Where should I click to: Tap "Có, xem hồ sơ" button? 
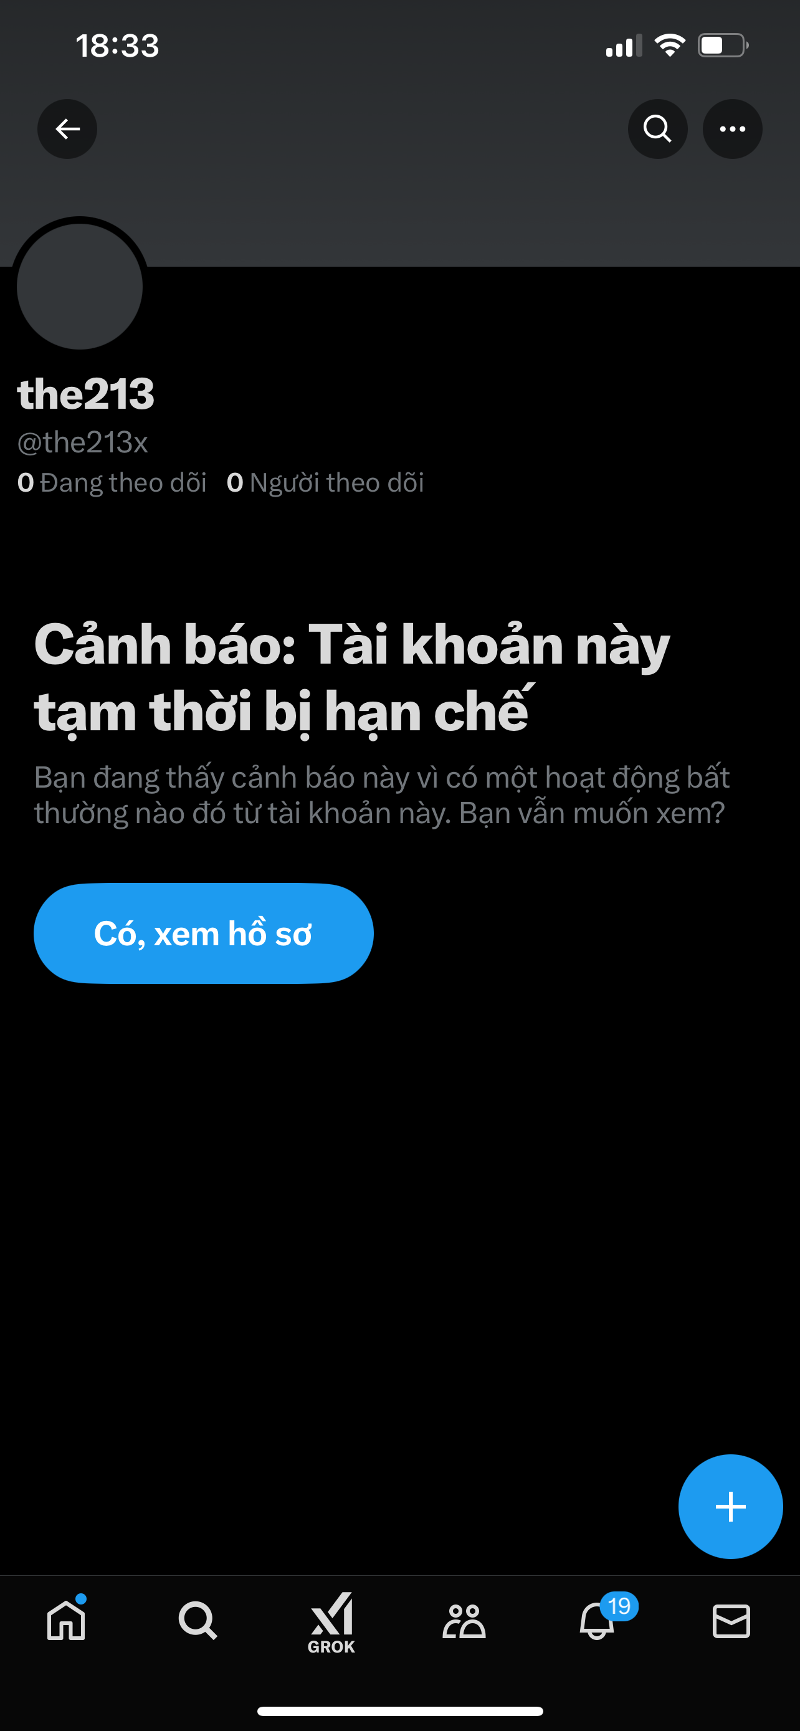(x=204, y=933)
